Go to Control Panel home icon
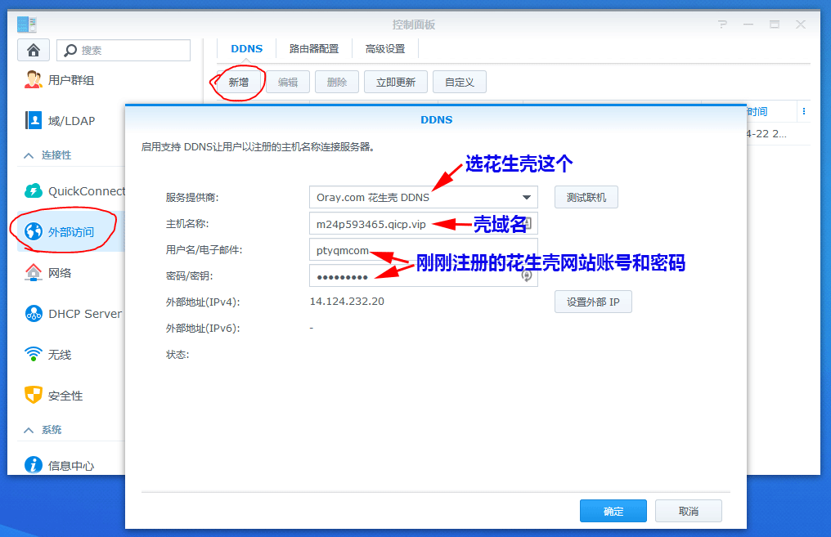The width and height of the screenshot is (831, 537). [34, 51]
